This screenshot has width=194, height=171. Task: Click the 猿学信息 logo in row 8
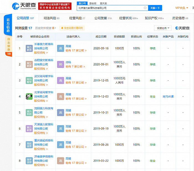(29, 161)
